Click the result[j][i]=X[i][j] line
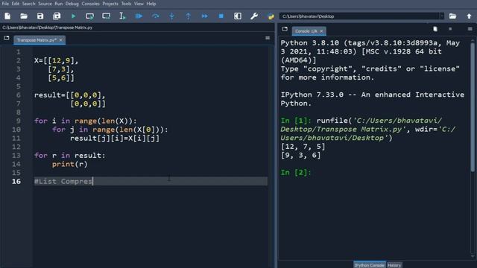Viewport: 477px width, 268px height. pos(115,138)
